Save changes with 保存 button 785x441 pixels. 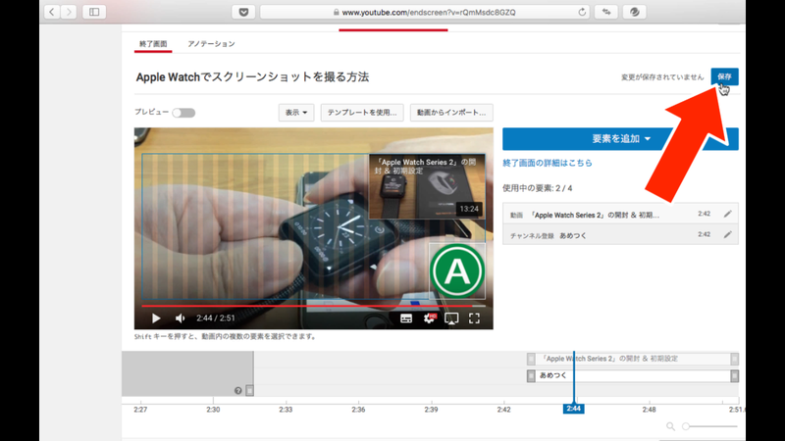pos(724,76)
